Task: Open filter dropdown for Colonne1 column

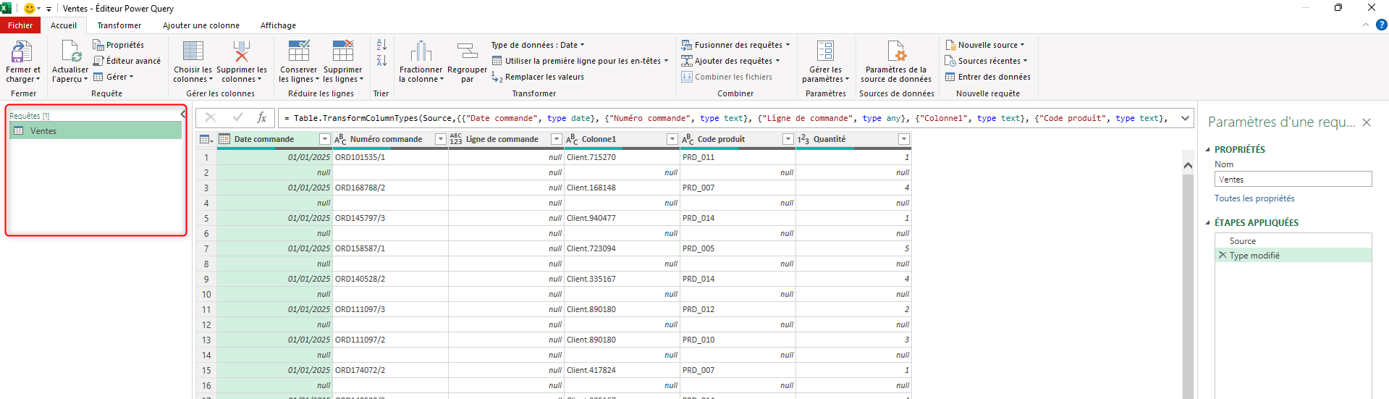Action: 672,139
